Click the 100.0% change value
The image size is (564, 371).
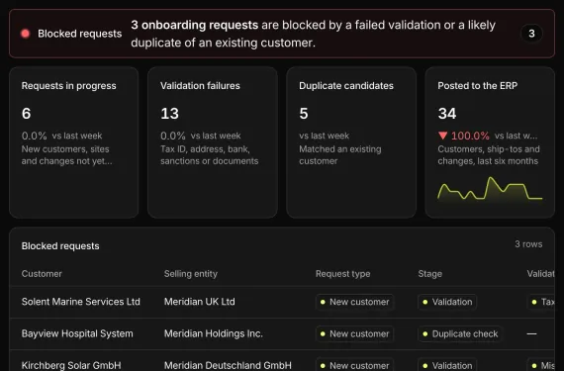coord(470,136)
